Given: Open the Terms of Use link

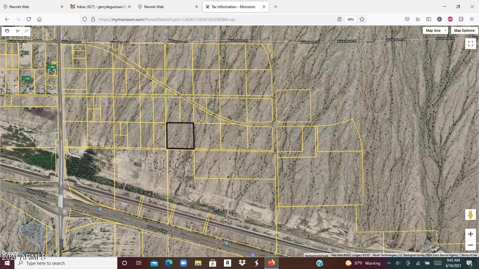Looking at the screenshot, I should (x=469, y=255).
